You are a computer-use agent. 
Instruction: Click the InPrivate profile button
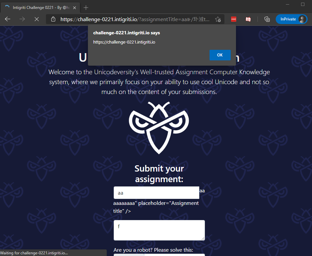pos(292,19)
